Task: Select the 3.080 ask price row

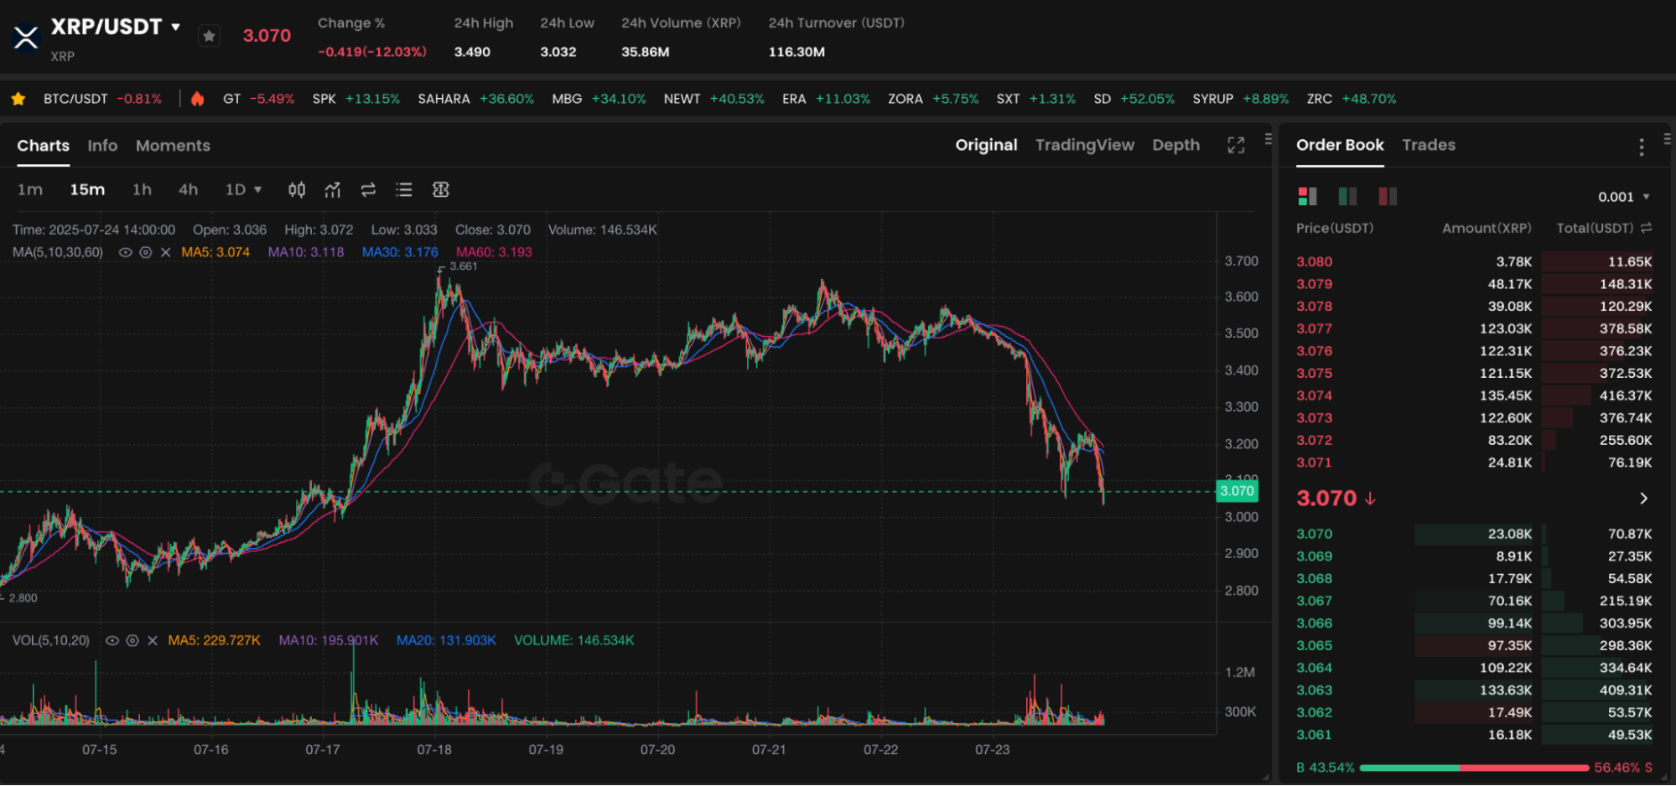Action: [x=1474, y=261]
